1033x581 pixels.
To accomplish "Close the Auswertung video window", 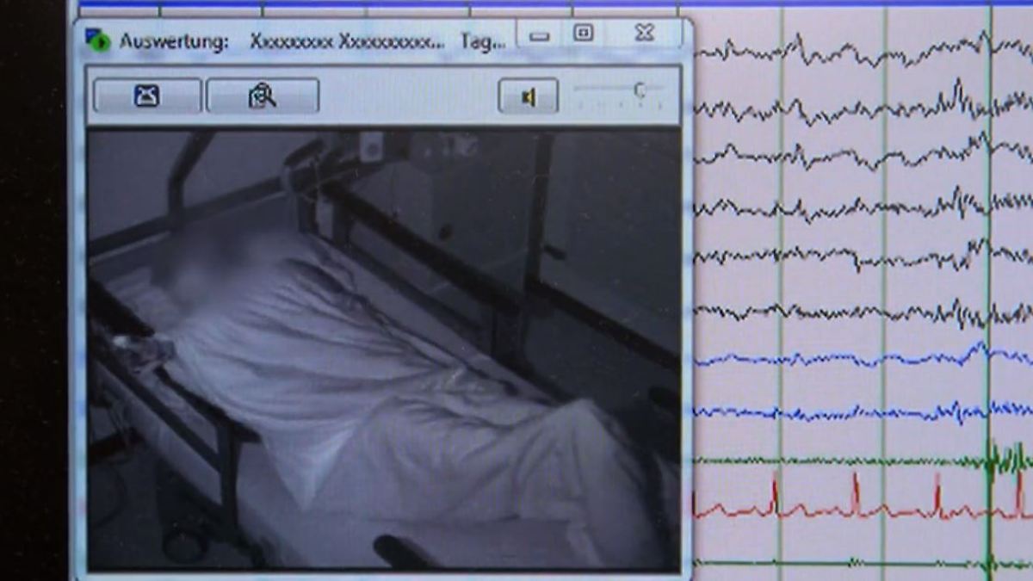I will 644,34.
